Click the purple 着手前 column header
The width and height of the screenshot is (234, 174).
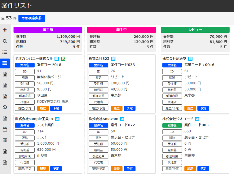pos(48,30)
